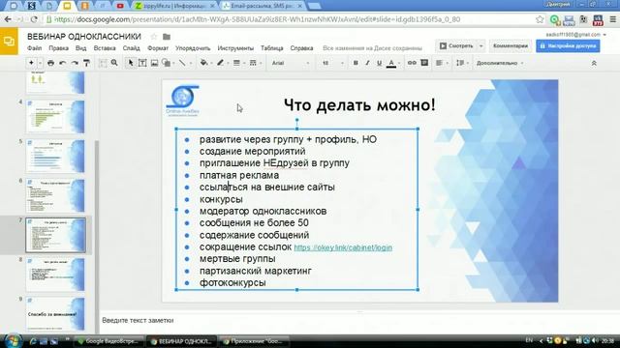Viewport: 620px width, 348px height.
Task: Click the move to folder icon
Action: (167, 37)
